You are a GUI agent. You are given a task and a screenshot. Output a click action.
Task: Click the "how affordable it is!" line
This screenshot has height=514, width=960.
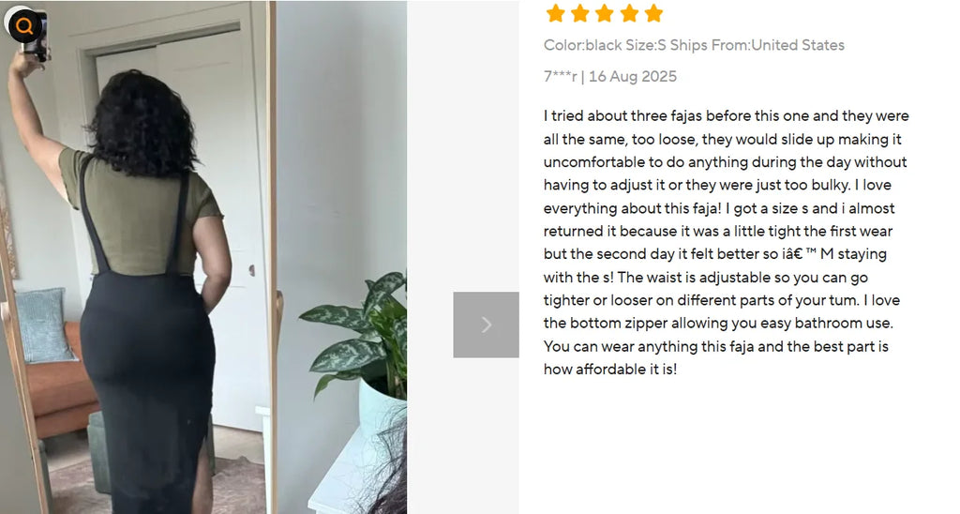(610, 370)
